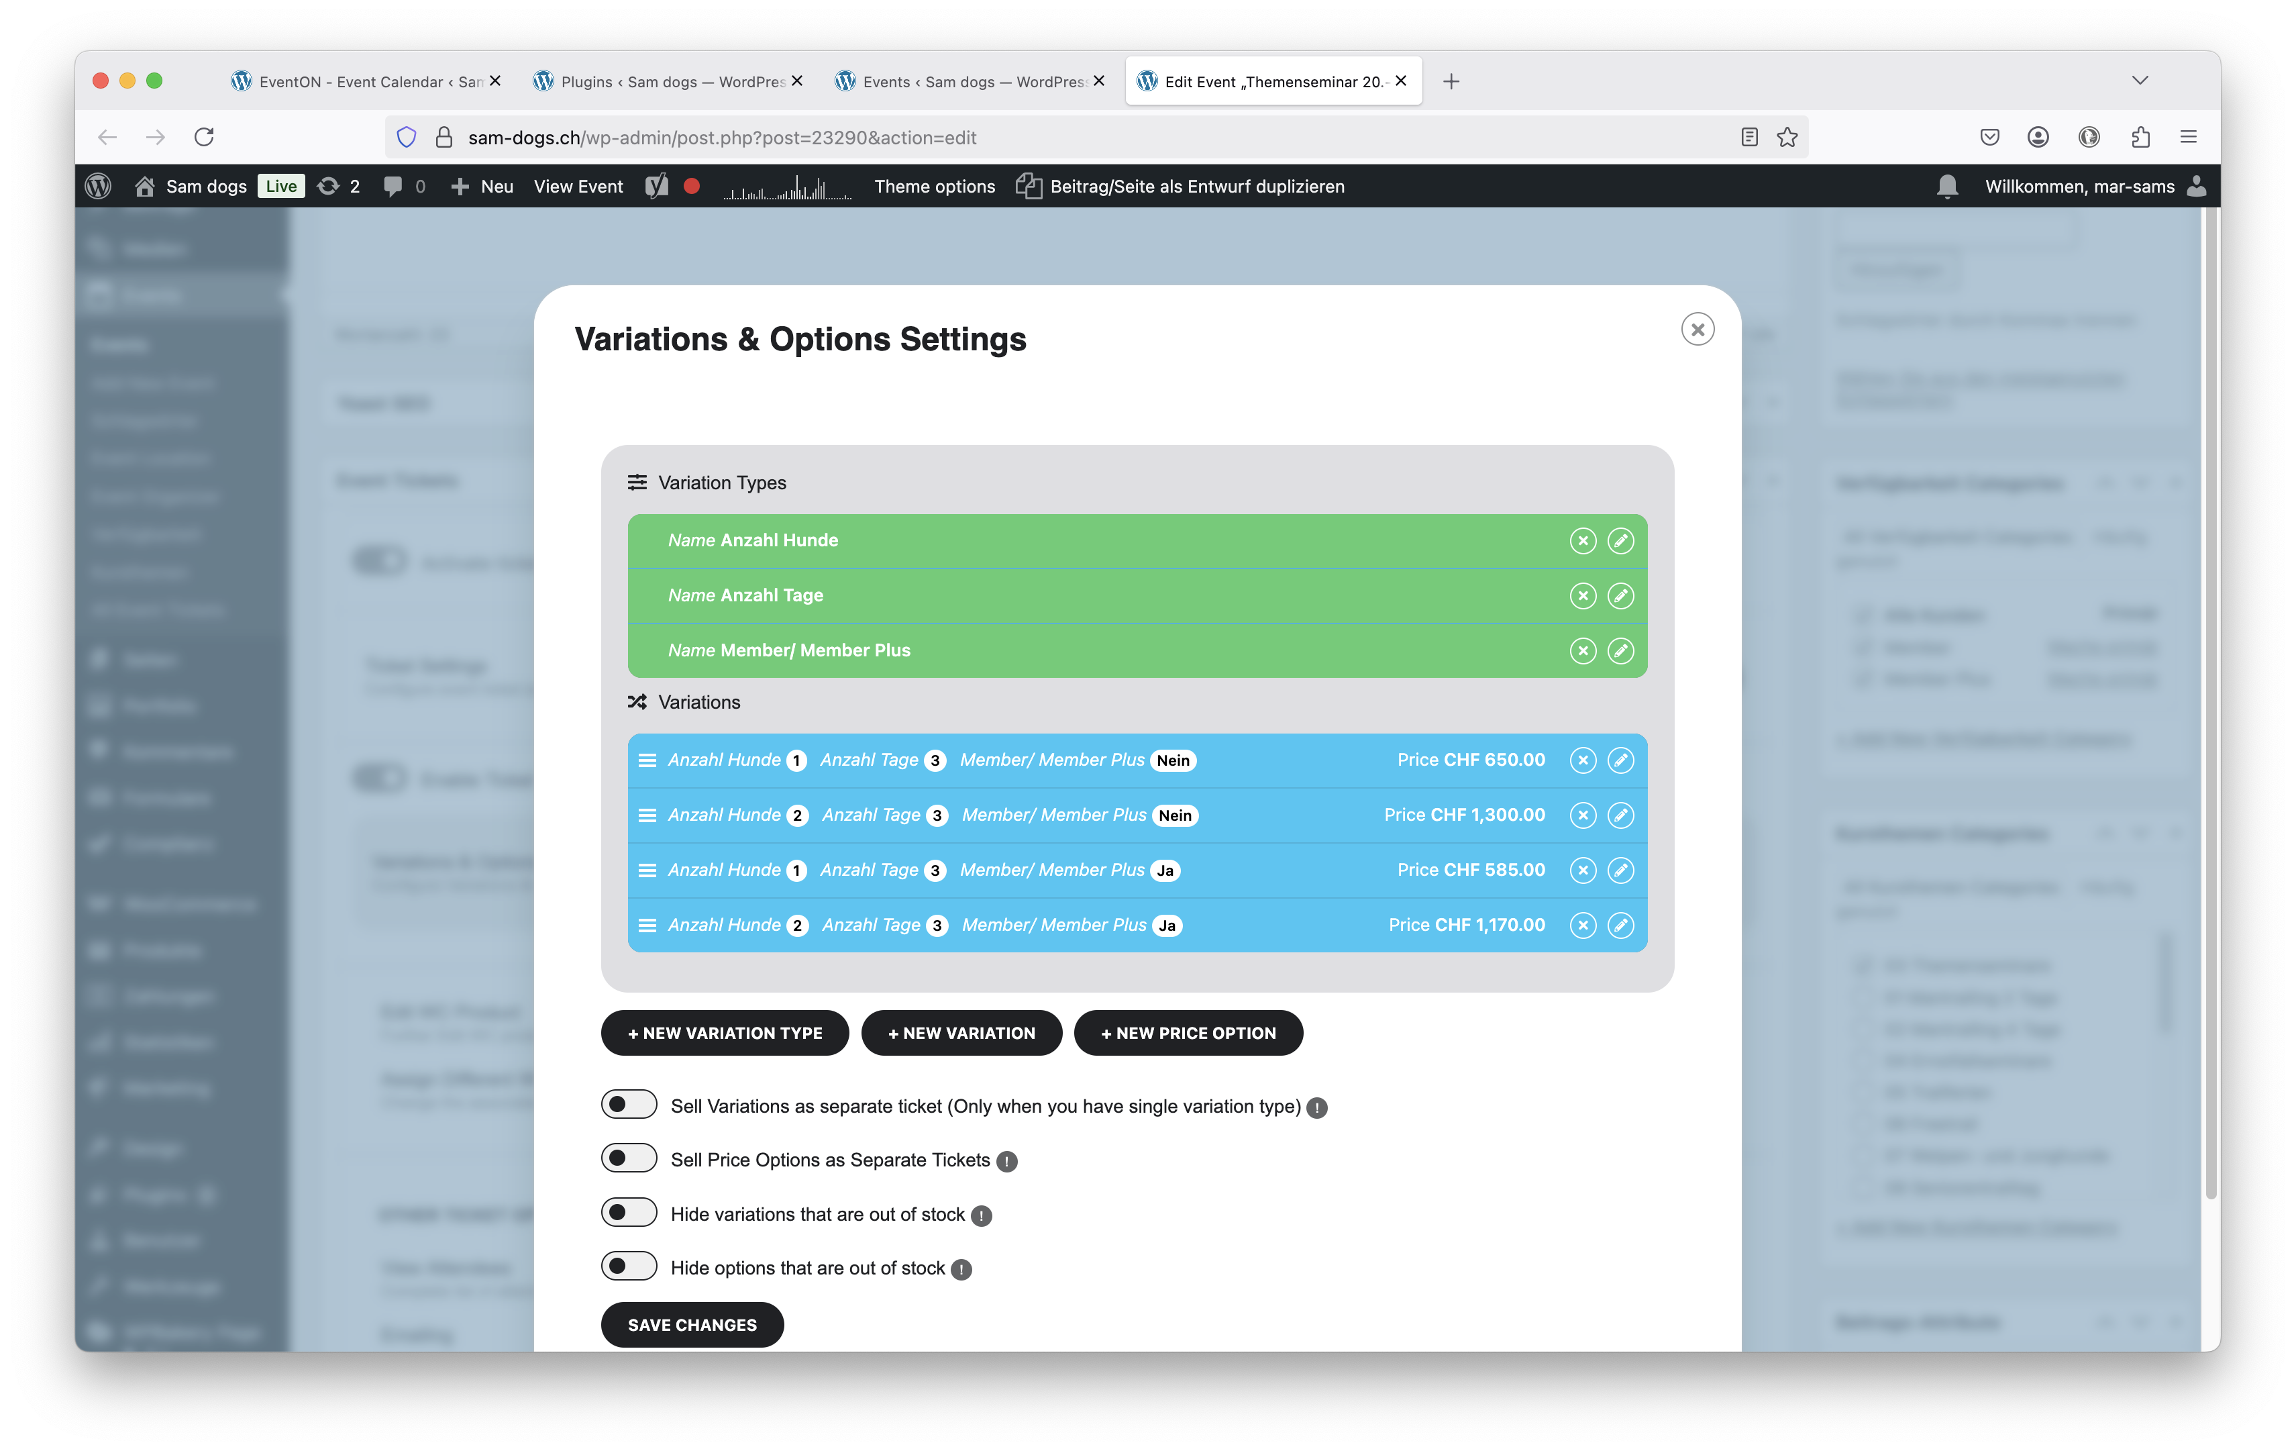Reload the current page
2296x1451 pixels.
204,138
